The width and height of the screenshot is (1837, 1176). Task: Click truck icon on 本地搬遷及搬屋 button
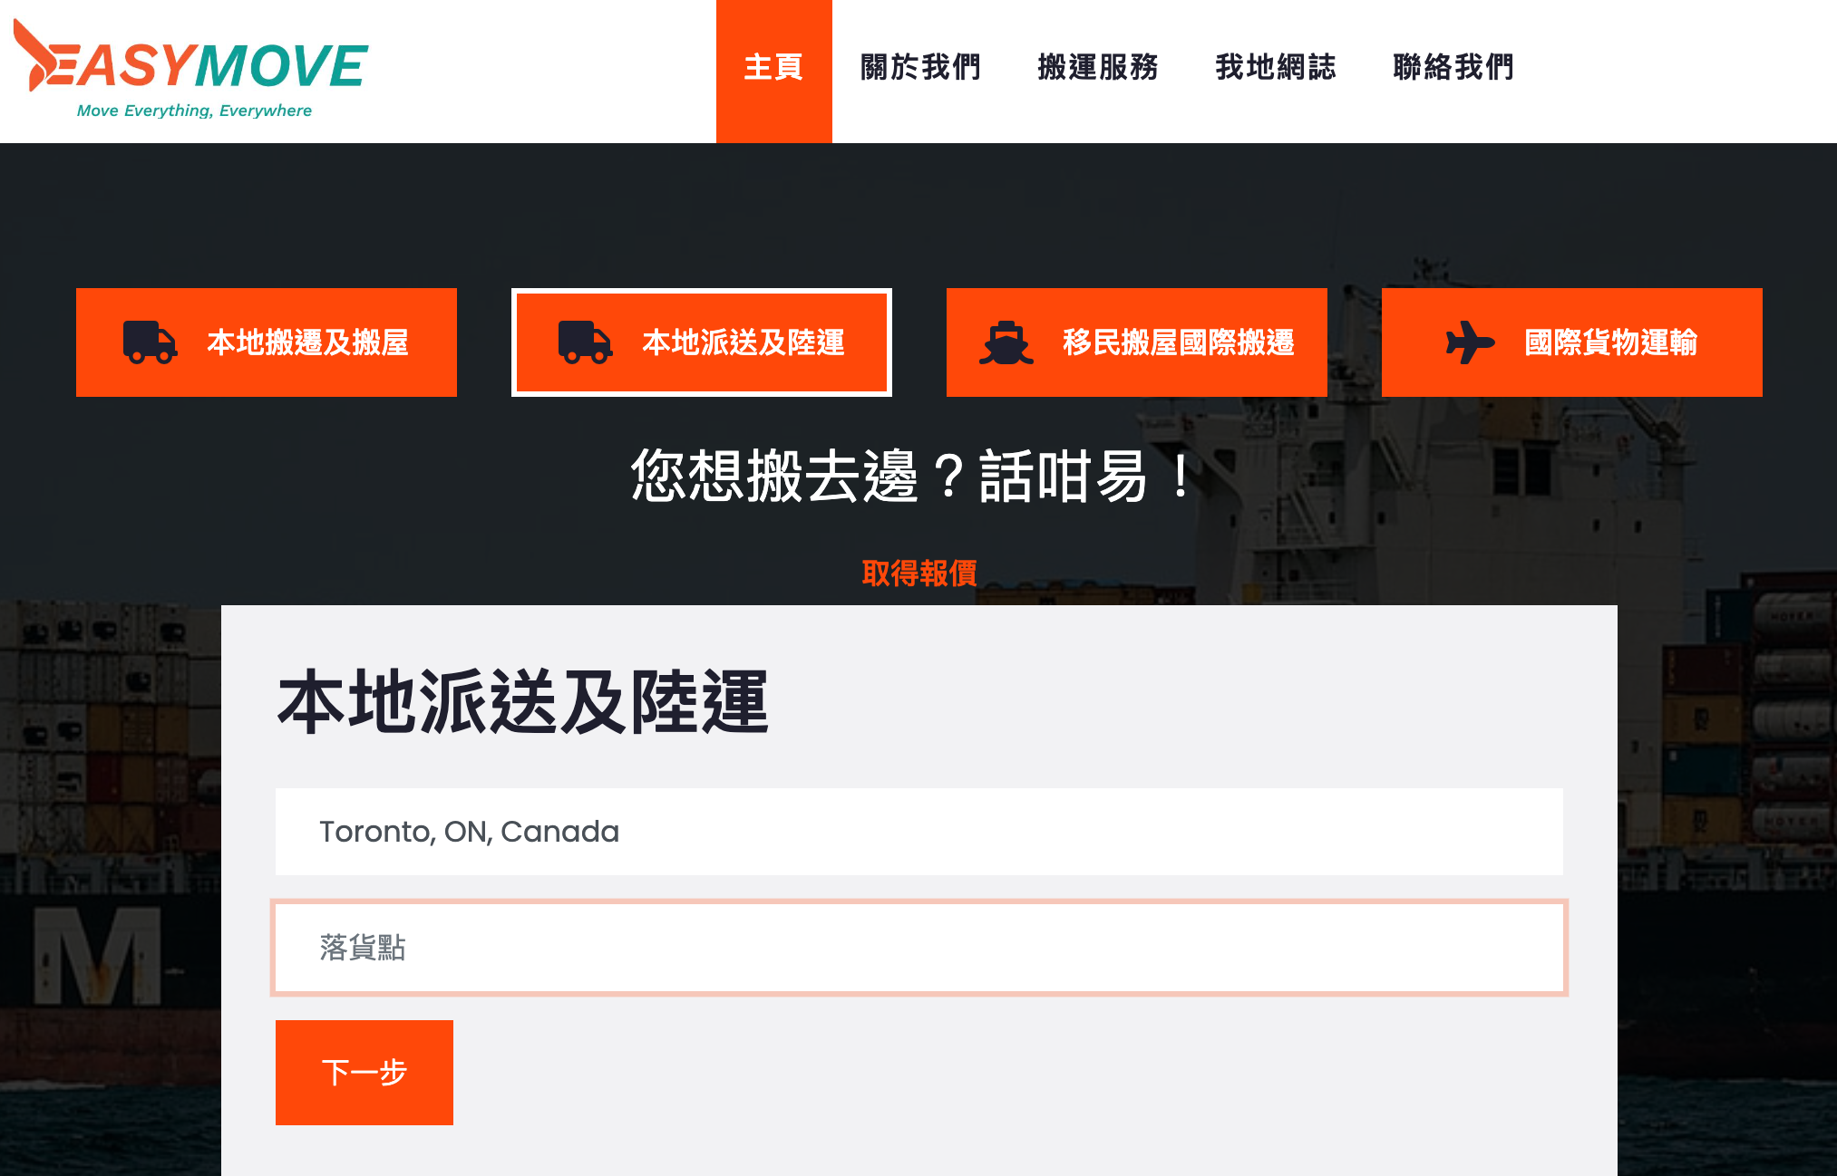tap(150, 342)
